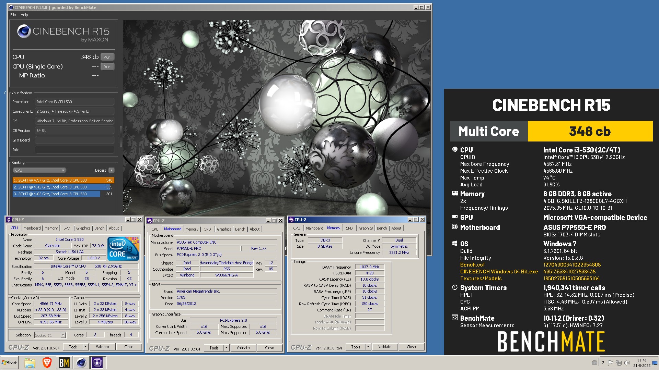Run the CPU multi-core benchmark
This screenshot has height=370, width=659.
click(107, 57)
